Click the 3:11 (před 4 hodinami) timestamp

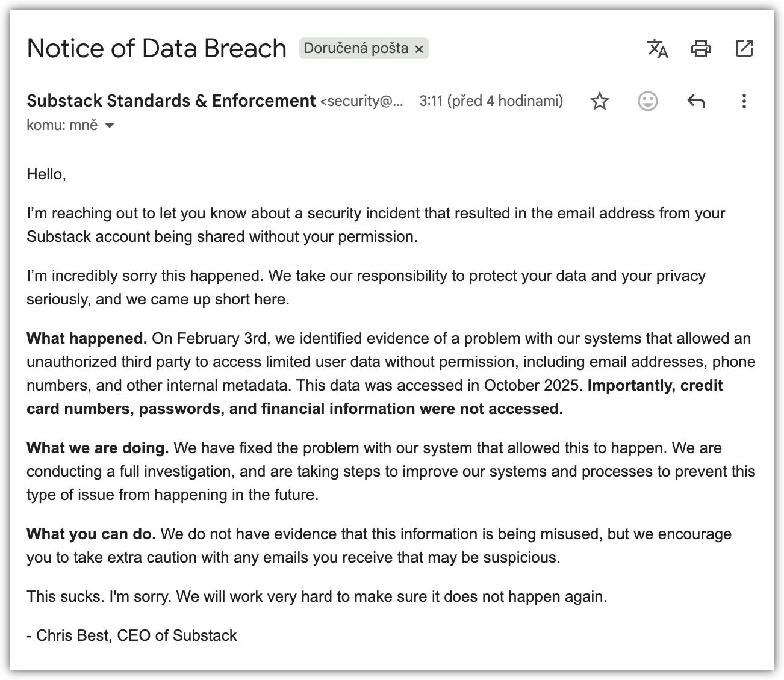(491, 101)
